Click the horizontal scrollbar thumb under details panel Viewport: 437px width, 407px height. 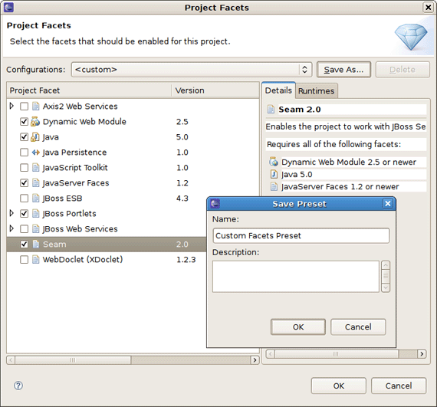[337, 354]
